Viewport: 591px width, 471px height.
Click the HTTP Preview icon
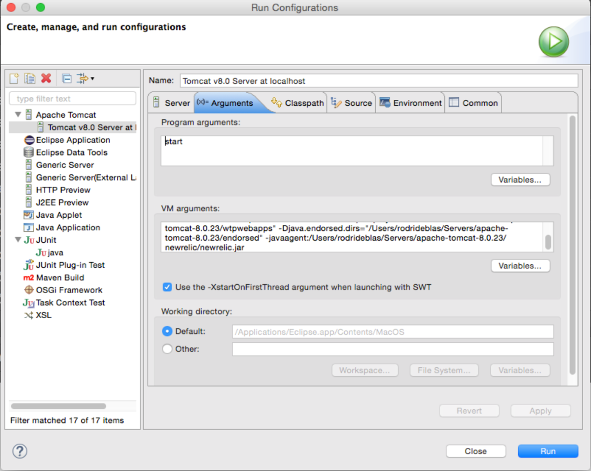click(29, 190)
